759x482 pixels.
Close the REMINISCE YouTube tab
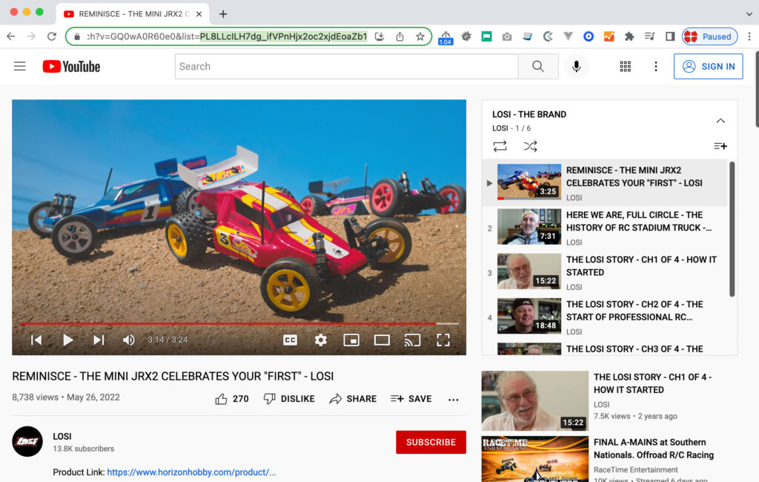pyautogui.click(x=199, y=14)
